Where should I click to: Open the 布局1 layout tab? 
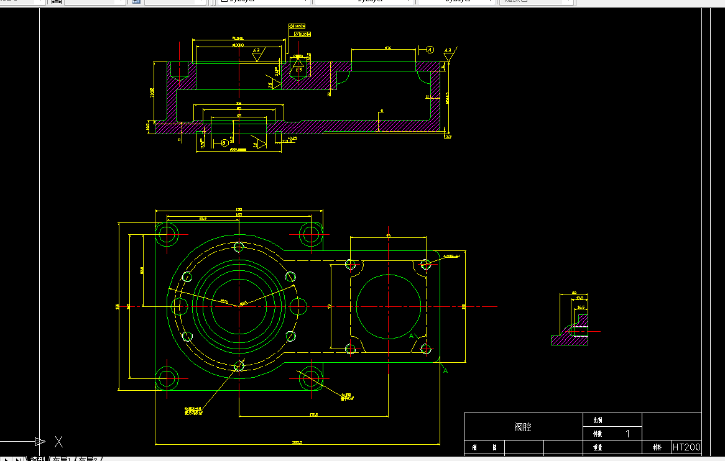pos(63,459)
